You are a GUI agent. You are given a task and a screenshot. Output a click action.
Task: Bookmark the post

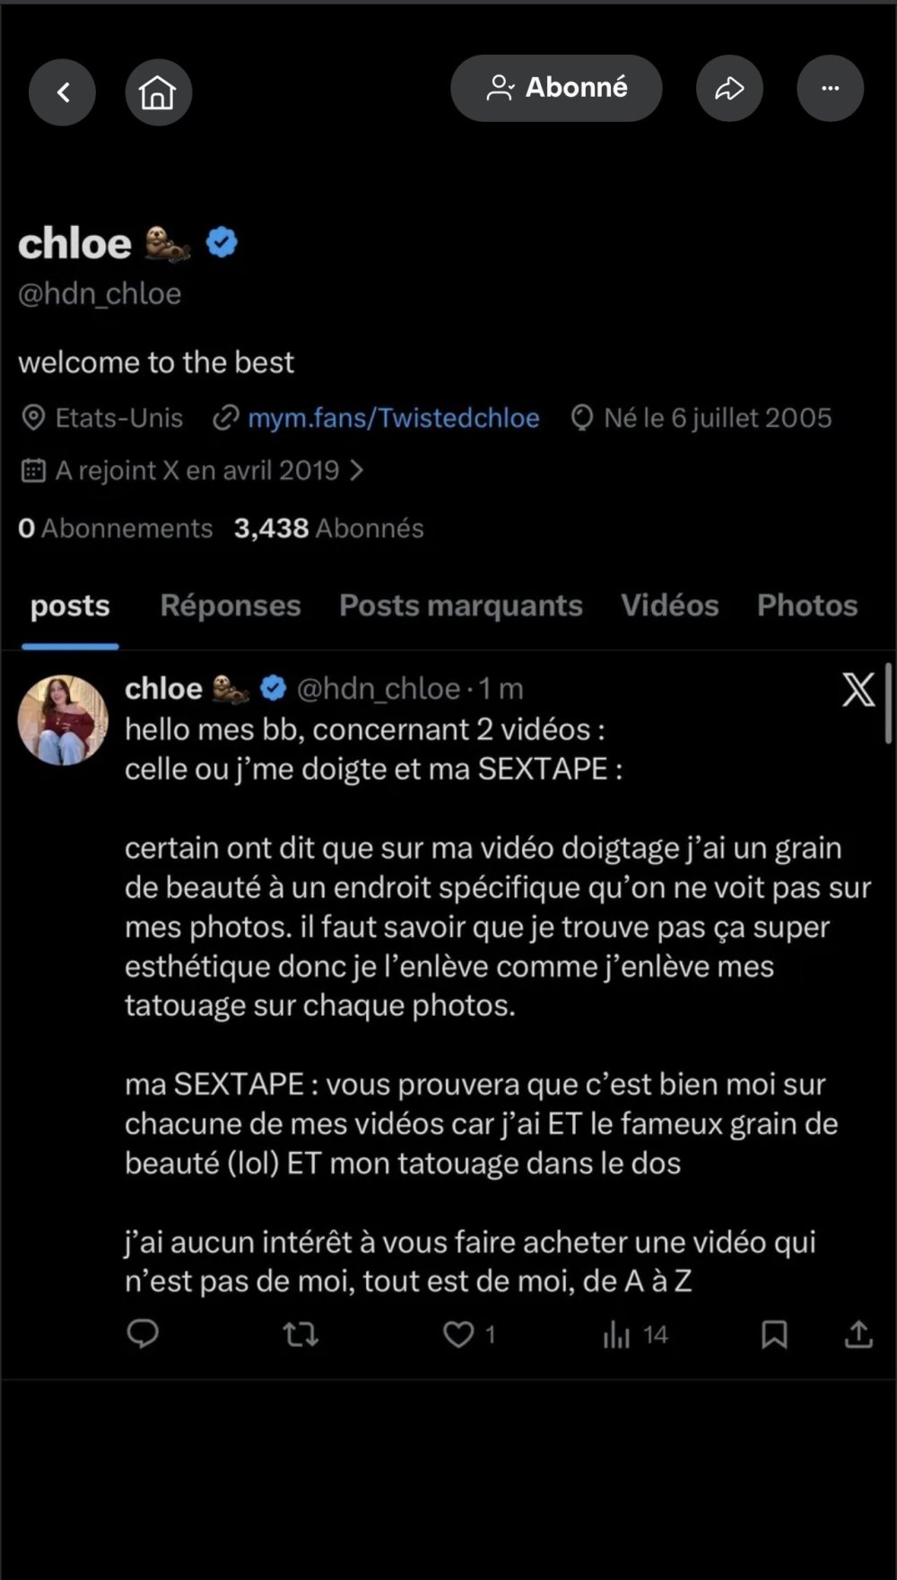(x=774, y=1334)
